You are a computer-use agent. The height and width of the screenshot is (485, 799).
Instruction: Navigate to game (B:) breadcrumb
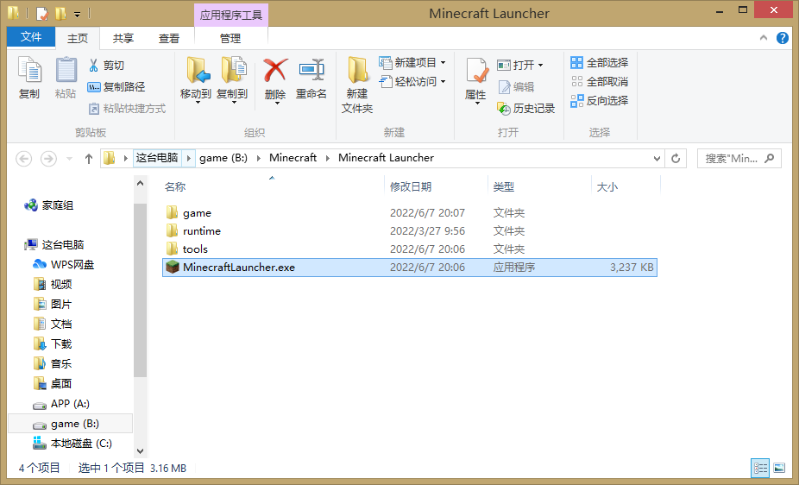223,158
